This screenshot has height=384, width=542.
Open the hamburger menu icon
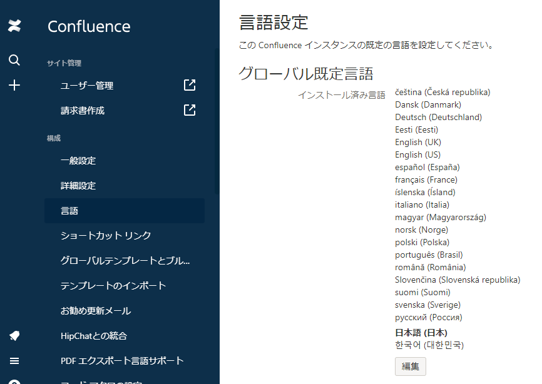[14, 361]
